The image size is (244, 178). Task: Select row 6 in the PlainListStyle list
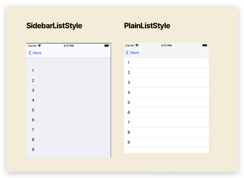pyautogui.click(x=166, y=112)
